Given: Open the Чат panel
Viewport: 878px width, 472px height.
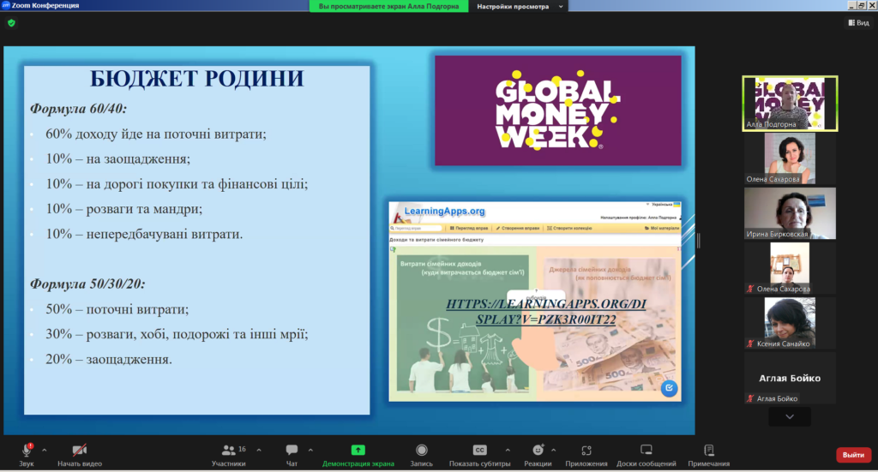Looking at the screenshot, I should point(292,455).
